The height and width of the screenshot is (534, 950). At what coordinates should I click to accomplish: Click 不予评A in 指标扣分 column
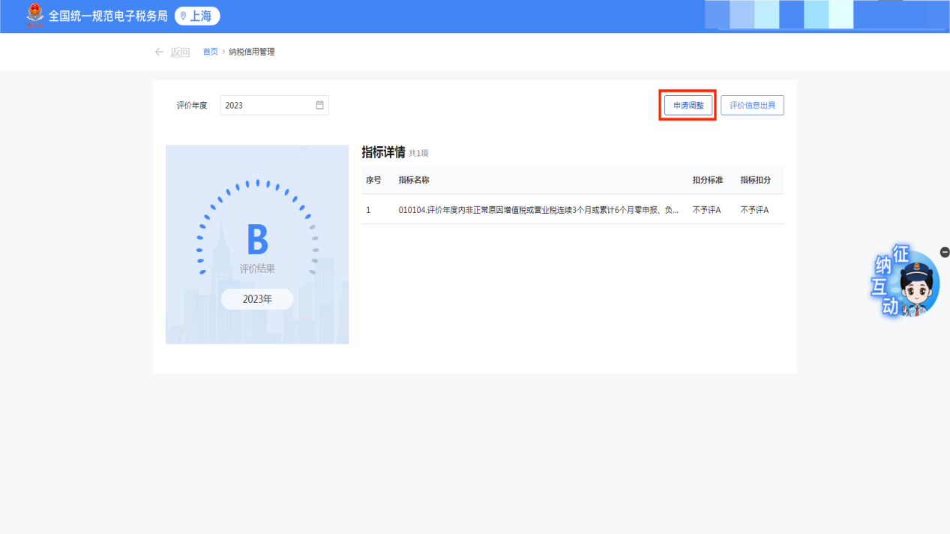[x=754, y=210]
